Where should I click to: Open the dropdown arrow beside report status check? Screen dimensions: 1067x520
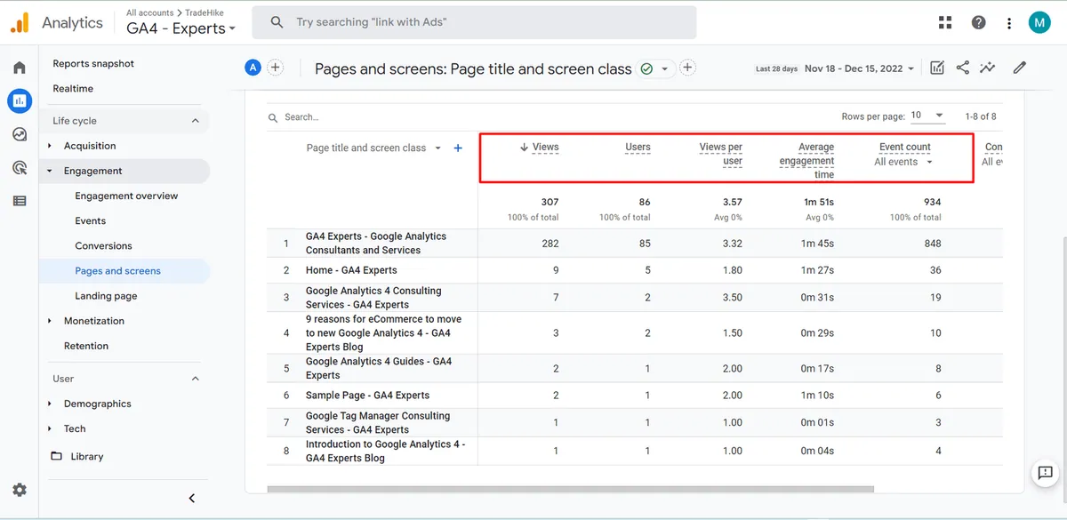tap(664, 68)
